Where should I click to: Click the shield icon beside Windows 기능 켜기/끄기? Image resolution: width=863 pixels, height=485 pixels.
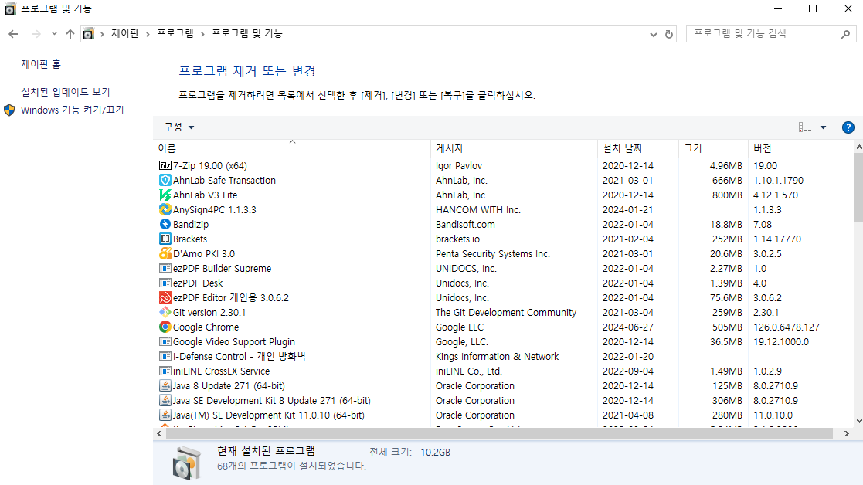coord(9,110)
